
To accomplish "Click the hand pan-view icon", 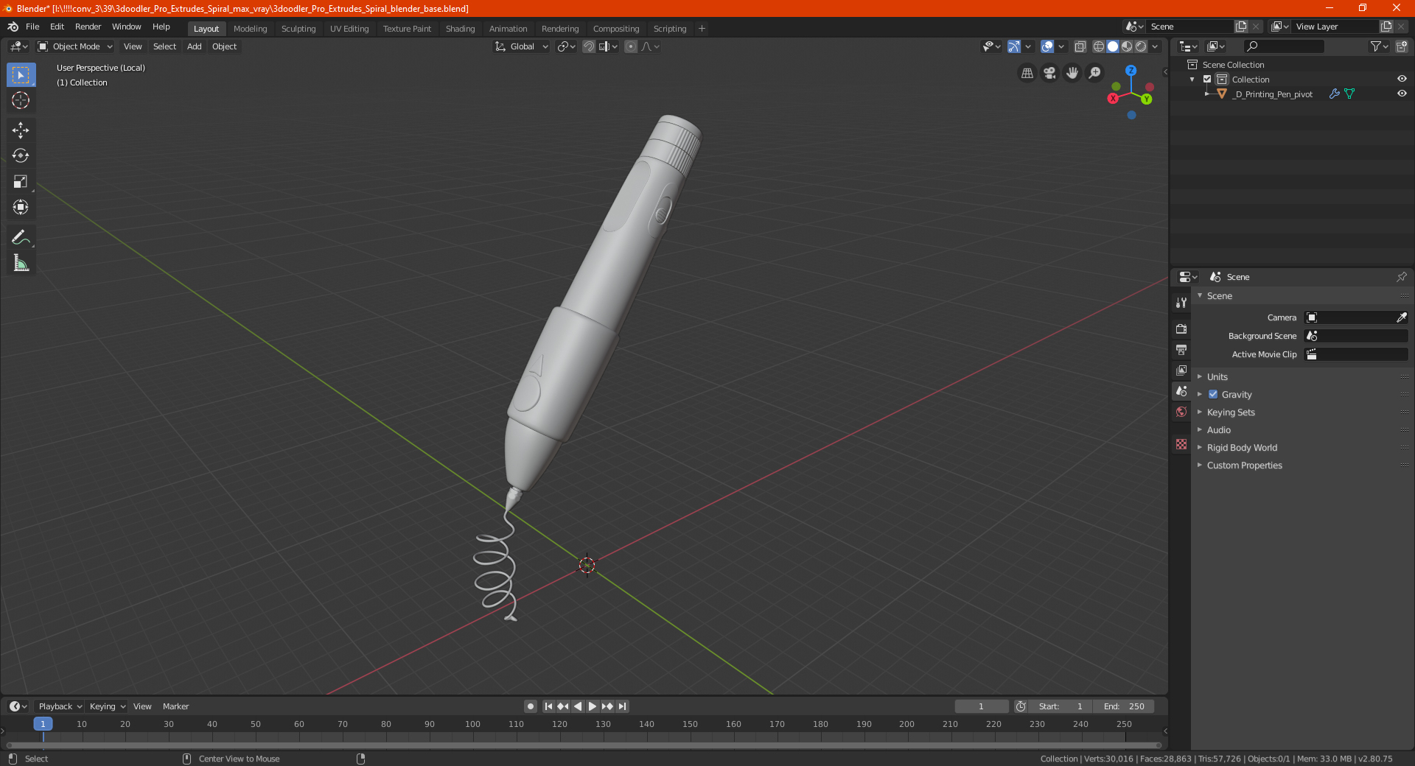I will point(1072,73).
